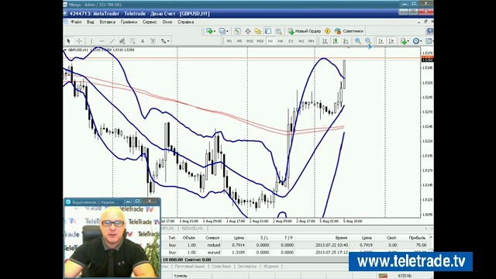Click the connection status bars indicator
Viewport: 496px width, 279px height.
[x=383, y=276]
